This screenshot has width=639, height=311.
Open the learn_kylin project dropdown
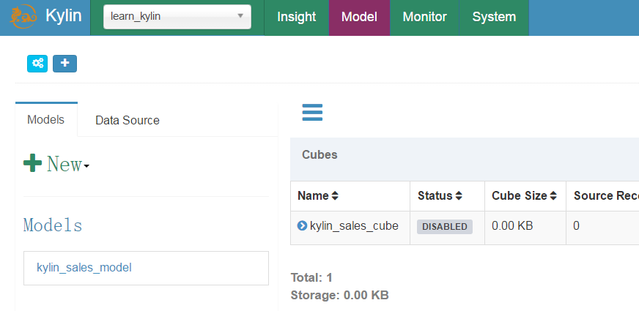[177, 17]
